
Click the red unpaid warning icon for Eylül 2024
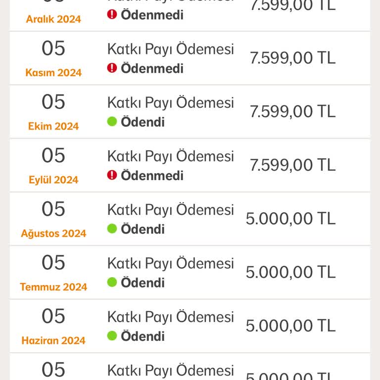tap(112, 175)
